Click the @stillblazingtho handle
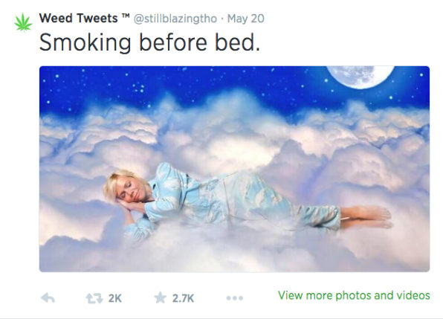The height and width of the screenshot is (319, 443). click(175, 19)
